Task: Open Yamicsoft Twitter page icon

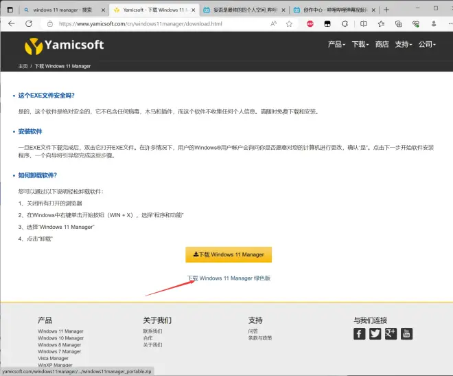Action: click(x=375, y=334)
